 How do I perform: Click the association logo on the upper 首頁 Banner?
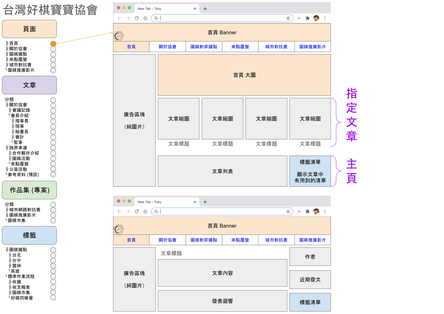pos(118,36)
